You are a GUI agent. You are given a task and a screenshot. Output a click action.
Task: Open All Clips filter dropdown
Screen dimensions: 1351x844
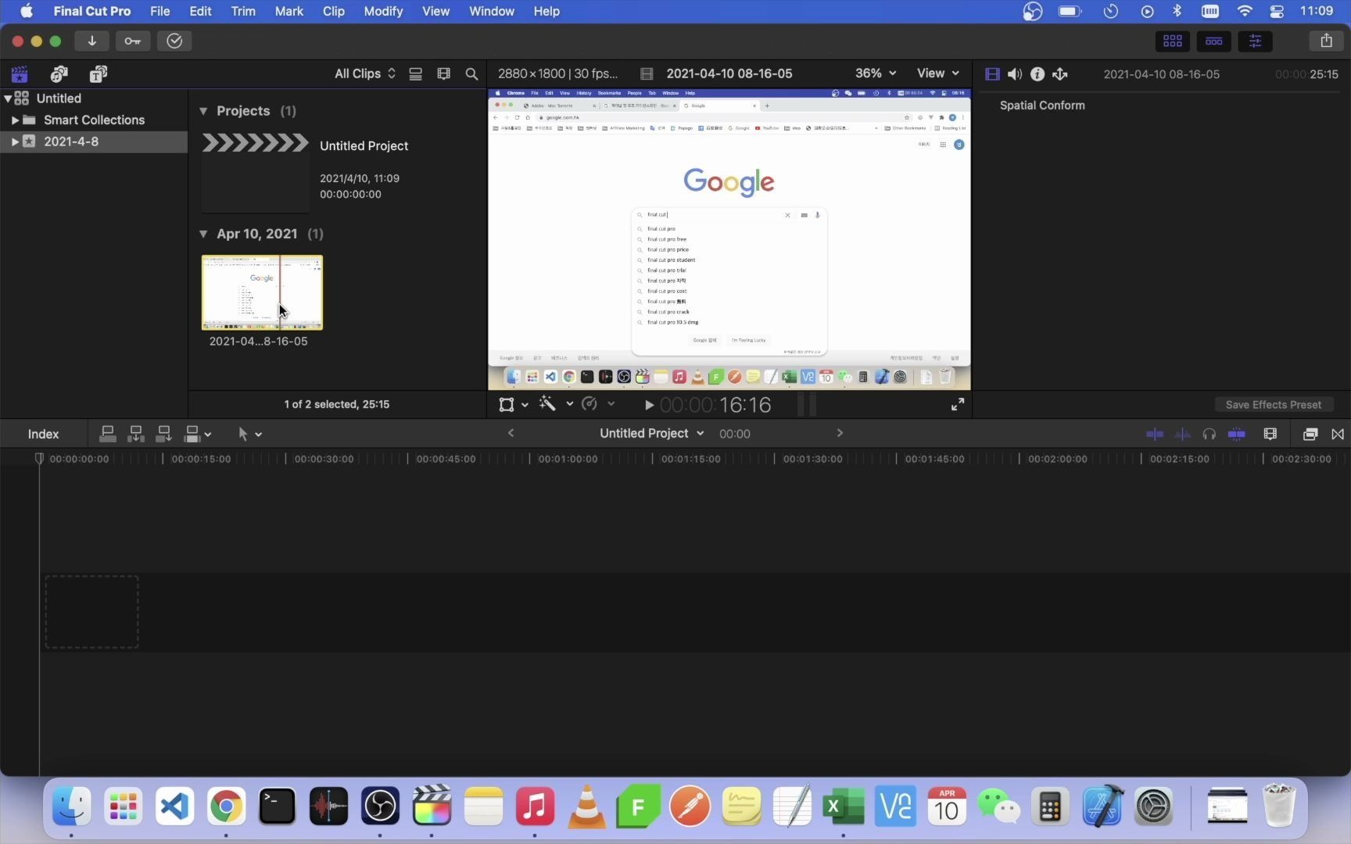pos(365,73)
